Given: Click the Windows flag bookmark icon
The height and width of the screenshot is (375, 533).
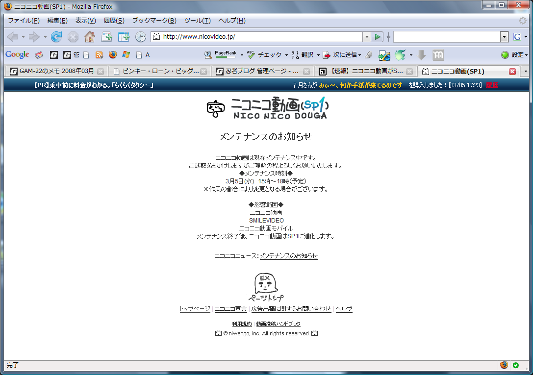Looking at the screenshot, I should 126,55.
